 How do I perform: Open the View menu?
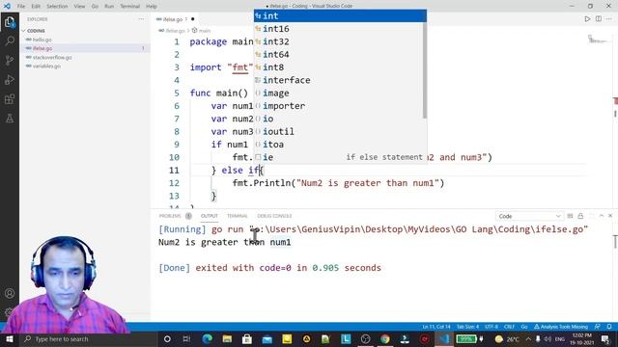(x=79, y=7)
